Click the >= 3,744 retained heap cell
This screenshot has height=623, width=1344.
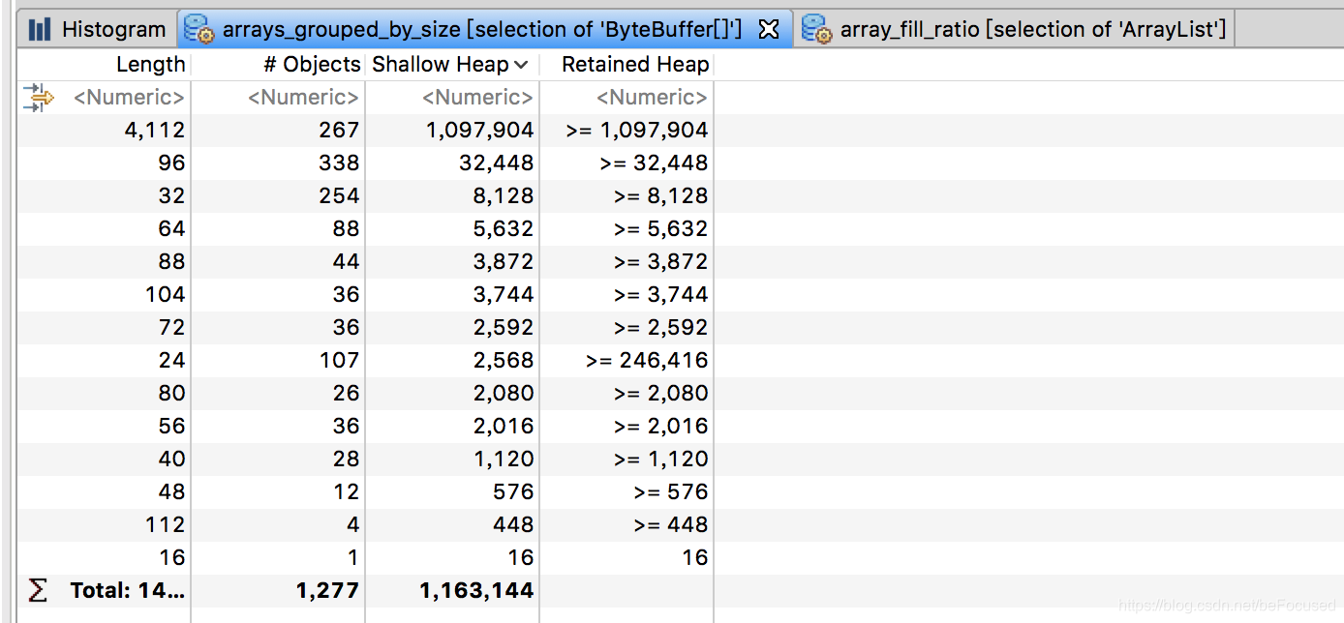pos(660,295)
